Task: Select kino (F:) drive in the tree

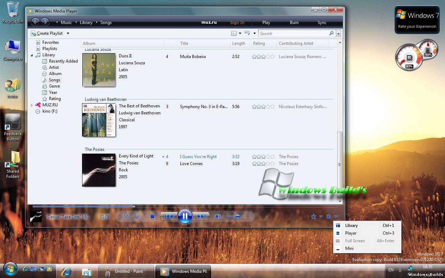Action: pyautogui.click(x=49, y=111)
